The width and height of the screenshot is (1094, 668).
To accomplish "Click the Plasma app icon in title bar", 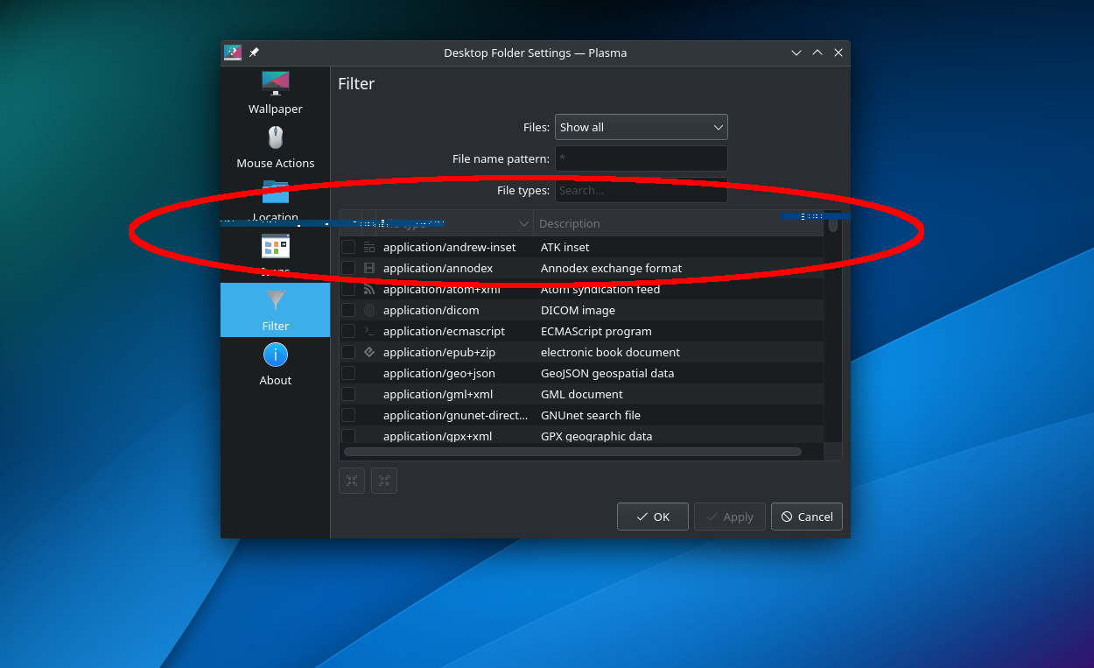I will point(233,53).
